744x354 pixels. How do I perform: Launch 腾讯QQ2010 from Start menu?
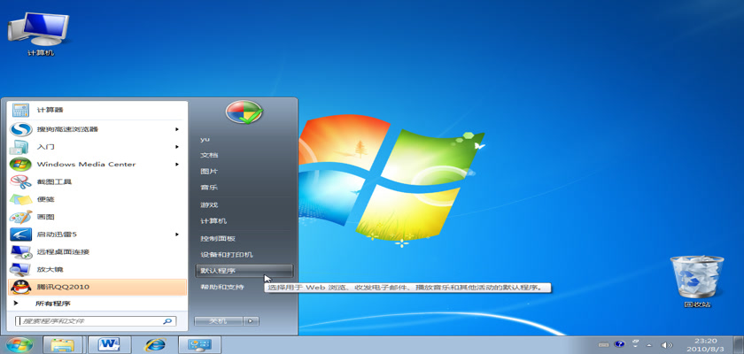pyautogui.click(x=62, y=287)
